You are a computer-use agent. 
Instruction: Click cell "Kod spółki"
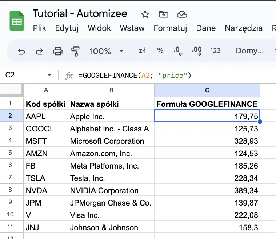tap(46, 104)
